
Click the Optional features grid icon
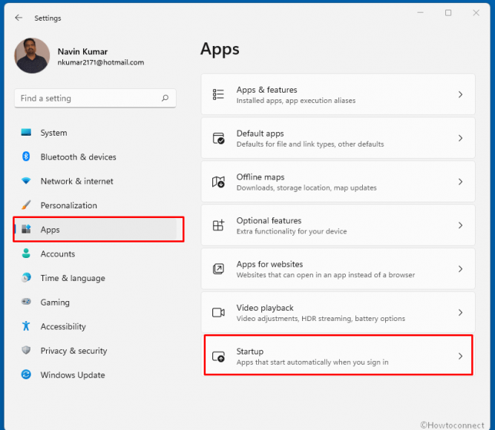[218, 225]
